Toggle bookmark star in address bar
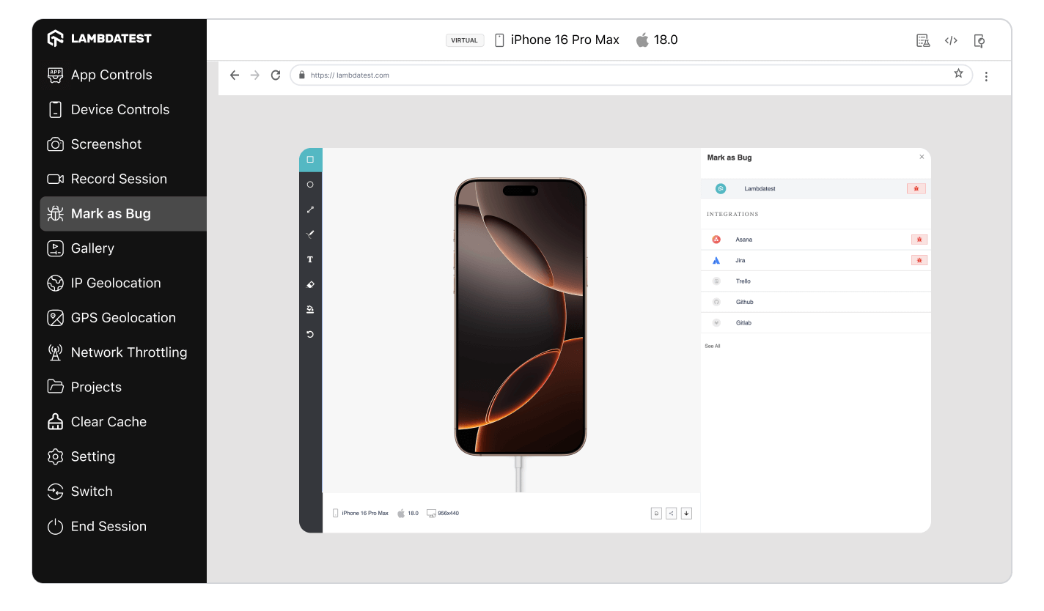This screenshot has width=1044, height=611. (958, 74)
